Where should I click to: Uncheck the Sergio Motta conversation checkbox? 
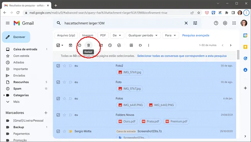(58, 131)
